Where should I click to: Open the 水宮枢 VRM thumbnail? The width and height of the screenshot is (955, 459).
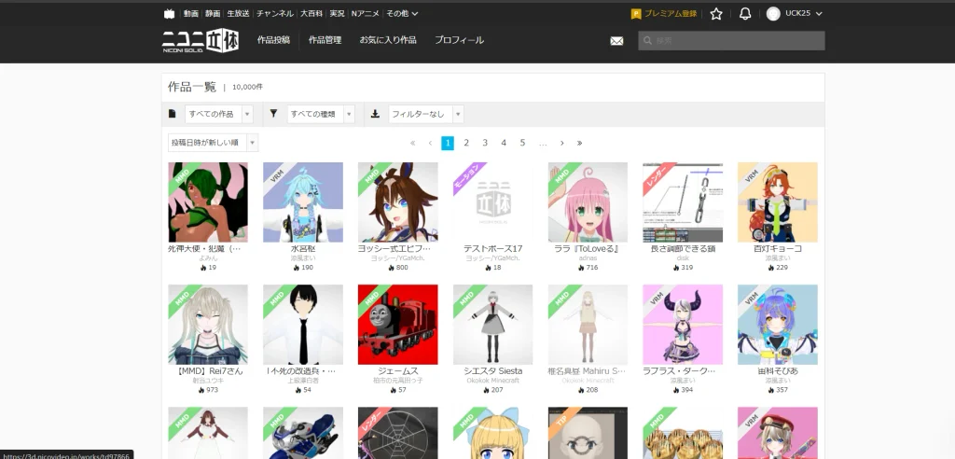[303, 202]
